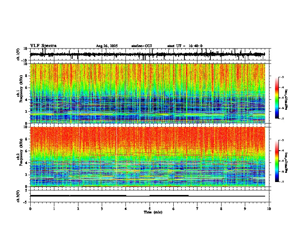
Task: Click the -7 label on ch.1 color bar
Action: [x=282, y=119]
